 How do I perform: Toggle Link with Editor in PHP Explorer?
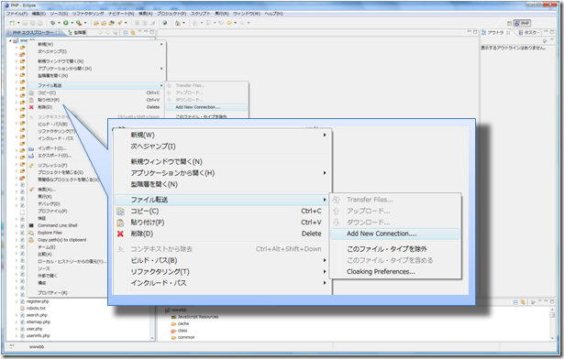coord(133,32)
